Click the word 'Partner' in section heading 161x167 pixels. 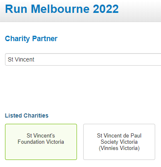pos(45,39)
